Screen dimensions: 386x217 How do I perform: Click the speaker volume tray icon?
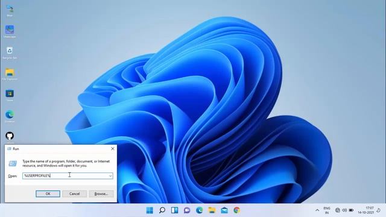tap(344, 210)
